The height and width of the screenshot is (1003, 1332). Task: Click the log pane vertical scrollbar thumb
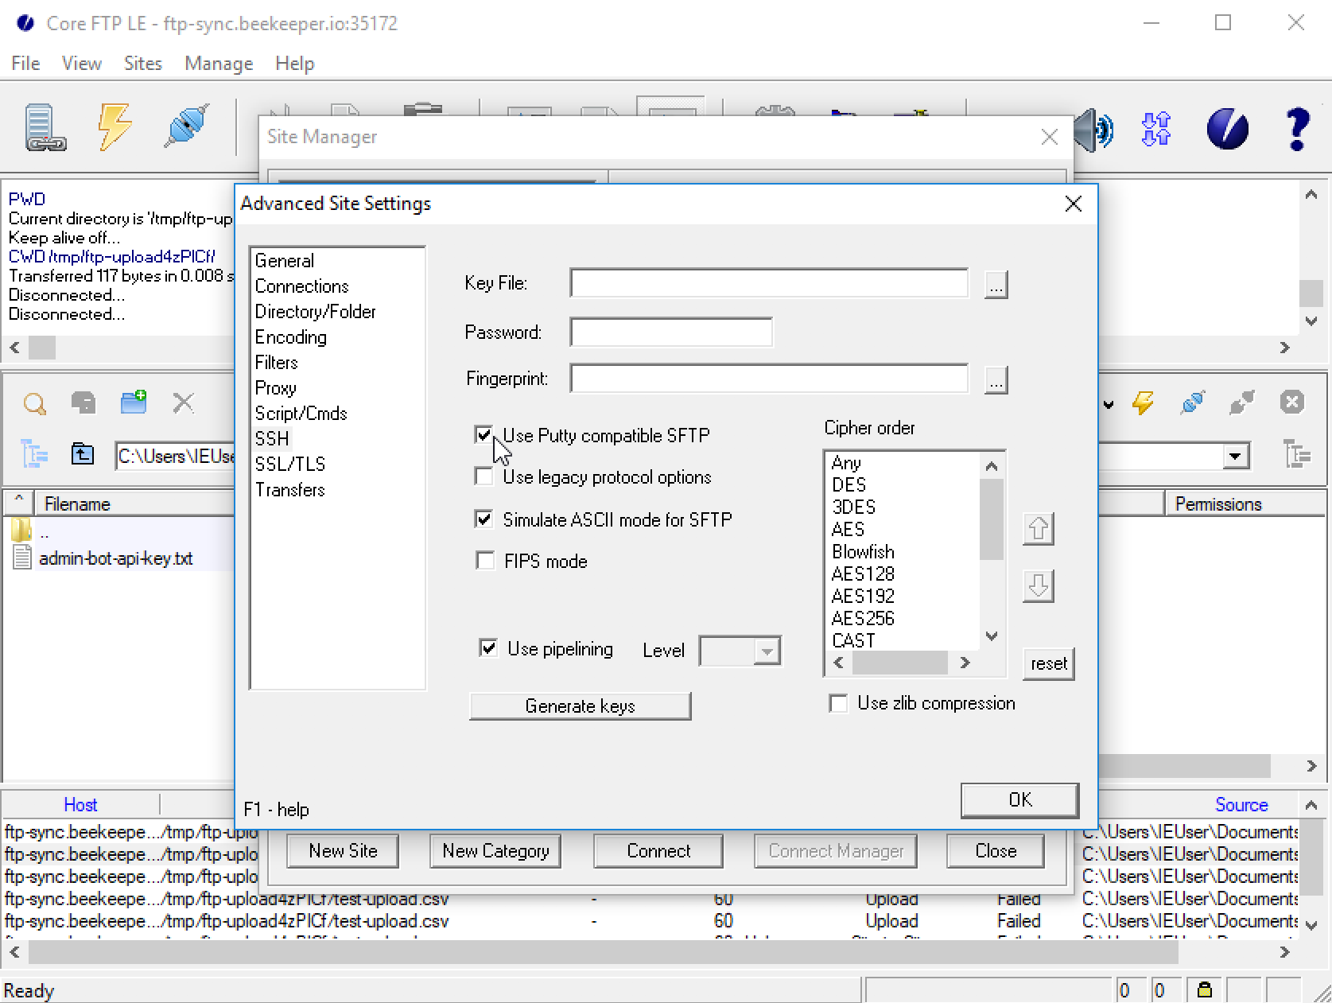pos(1311,294)
